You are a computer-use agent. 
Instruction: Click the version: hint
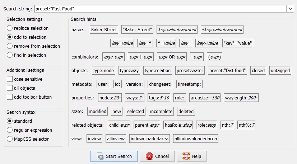click(135, 84)
